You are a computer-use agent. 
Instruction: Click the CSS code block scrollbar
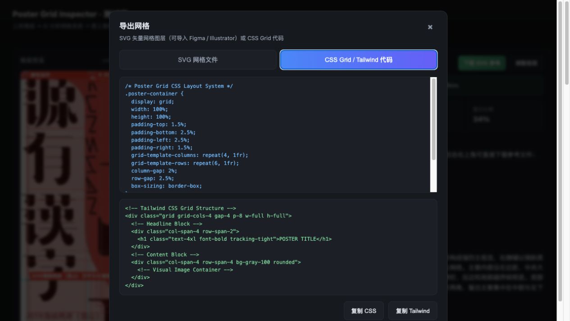click(433, 119)
